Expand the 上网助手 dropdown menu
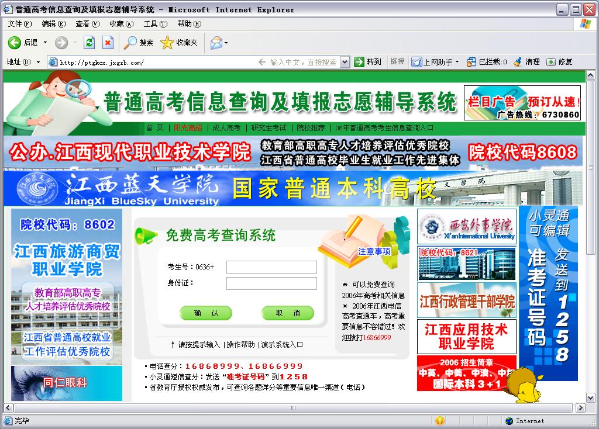The height and width of the screenshot is (429, 599). [x=458, y=62]
